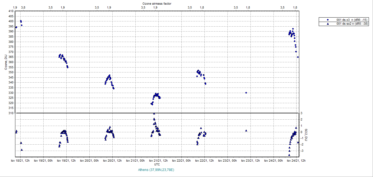Click the highest SO2 triangle at 3 DU
The height and width of the screenshot is (177, 373).
[154, 113]
